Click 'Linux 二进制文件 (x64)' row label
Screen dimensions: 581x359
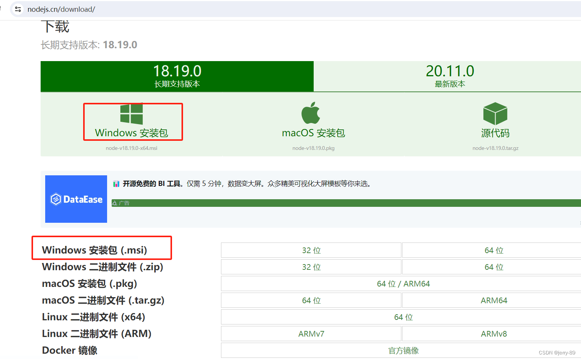[94, 317]
